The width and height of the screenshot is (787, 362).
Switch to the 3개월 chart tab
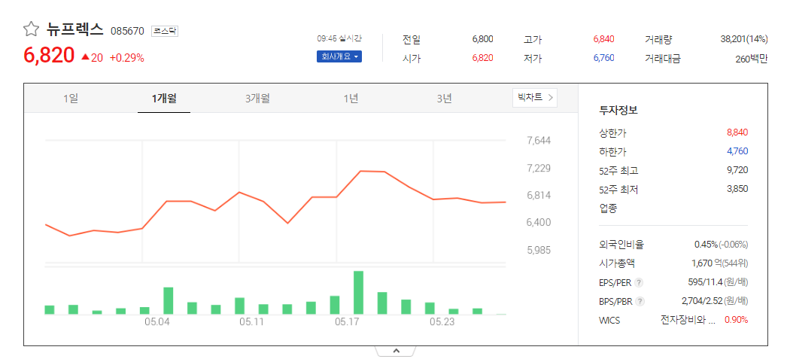pos(257,99)
